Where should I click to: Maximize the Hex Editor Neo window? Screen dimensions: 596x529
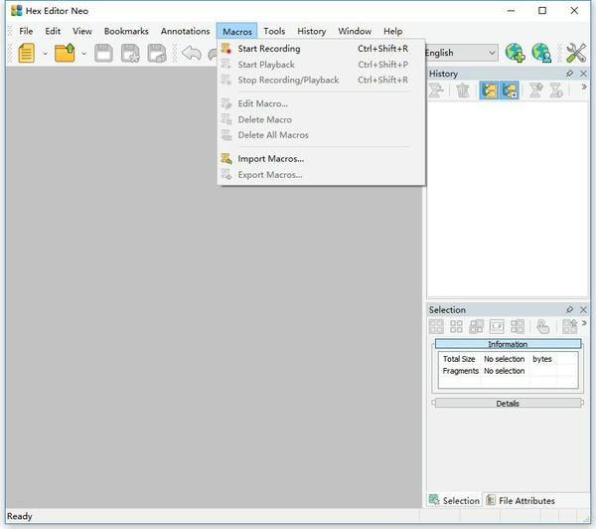(x=542, y=11)
